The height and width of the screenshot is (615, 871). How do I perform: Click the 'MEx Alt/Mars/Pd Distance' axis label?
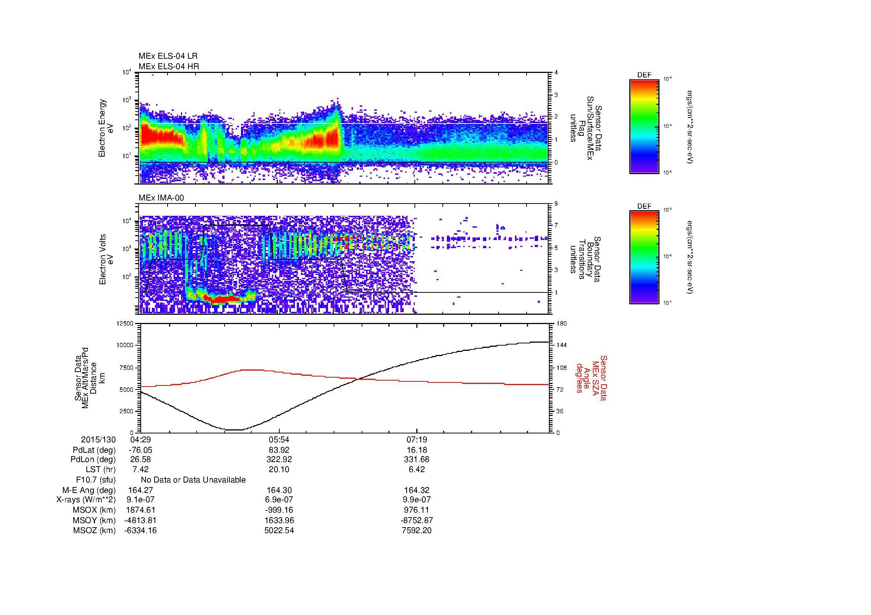(x=90, y=378)
